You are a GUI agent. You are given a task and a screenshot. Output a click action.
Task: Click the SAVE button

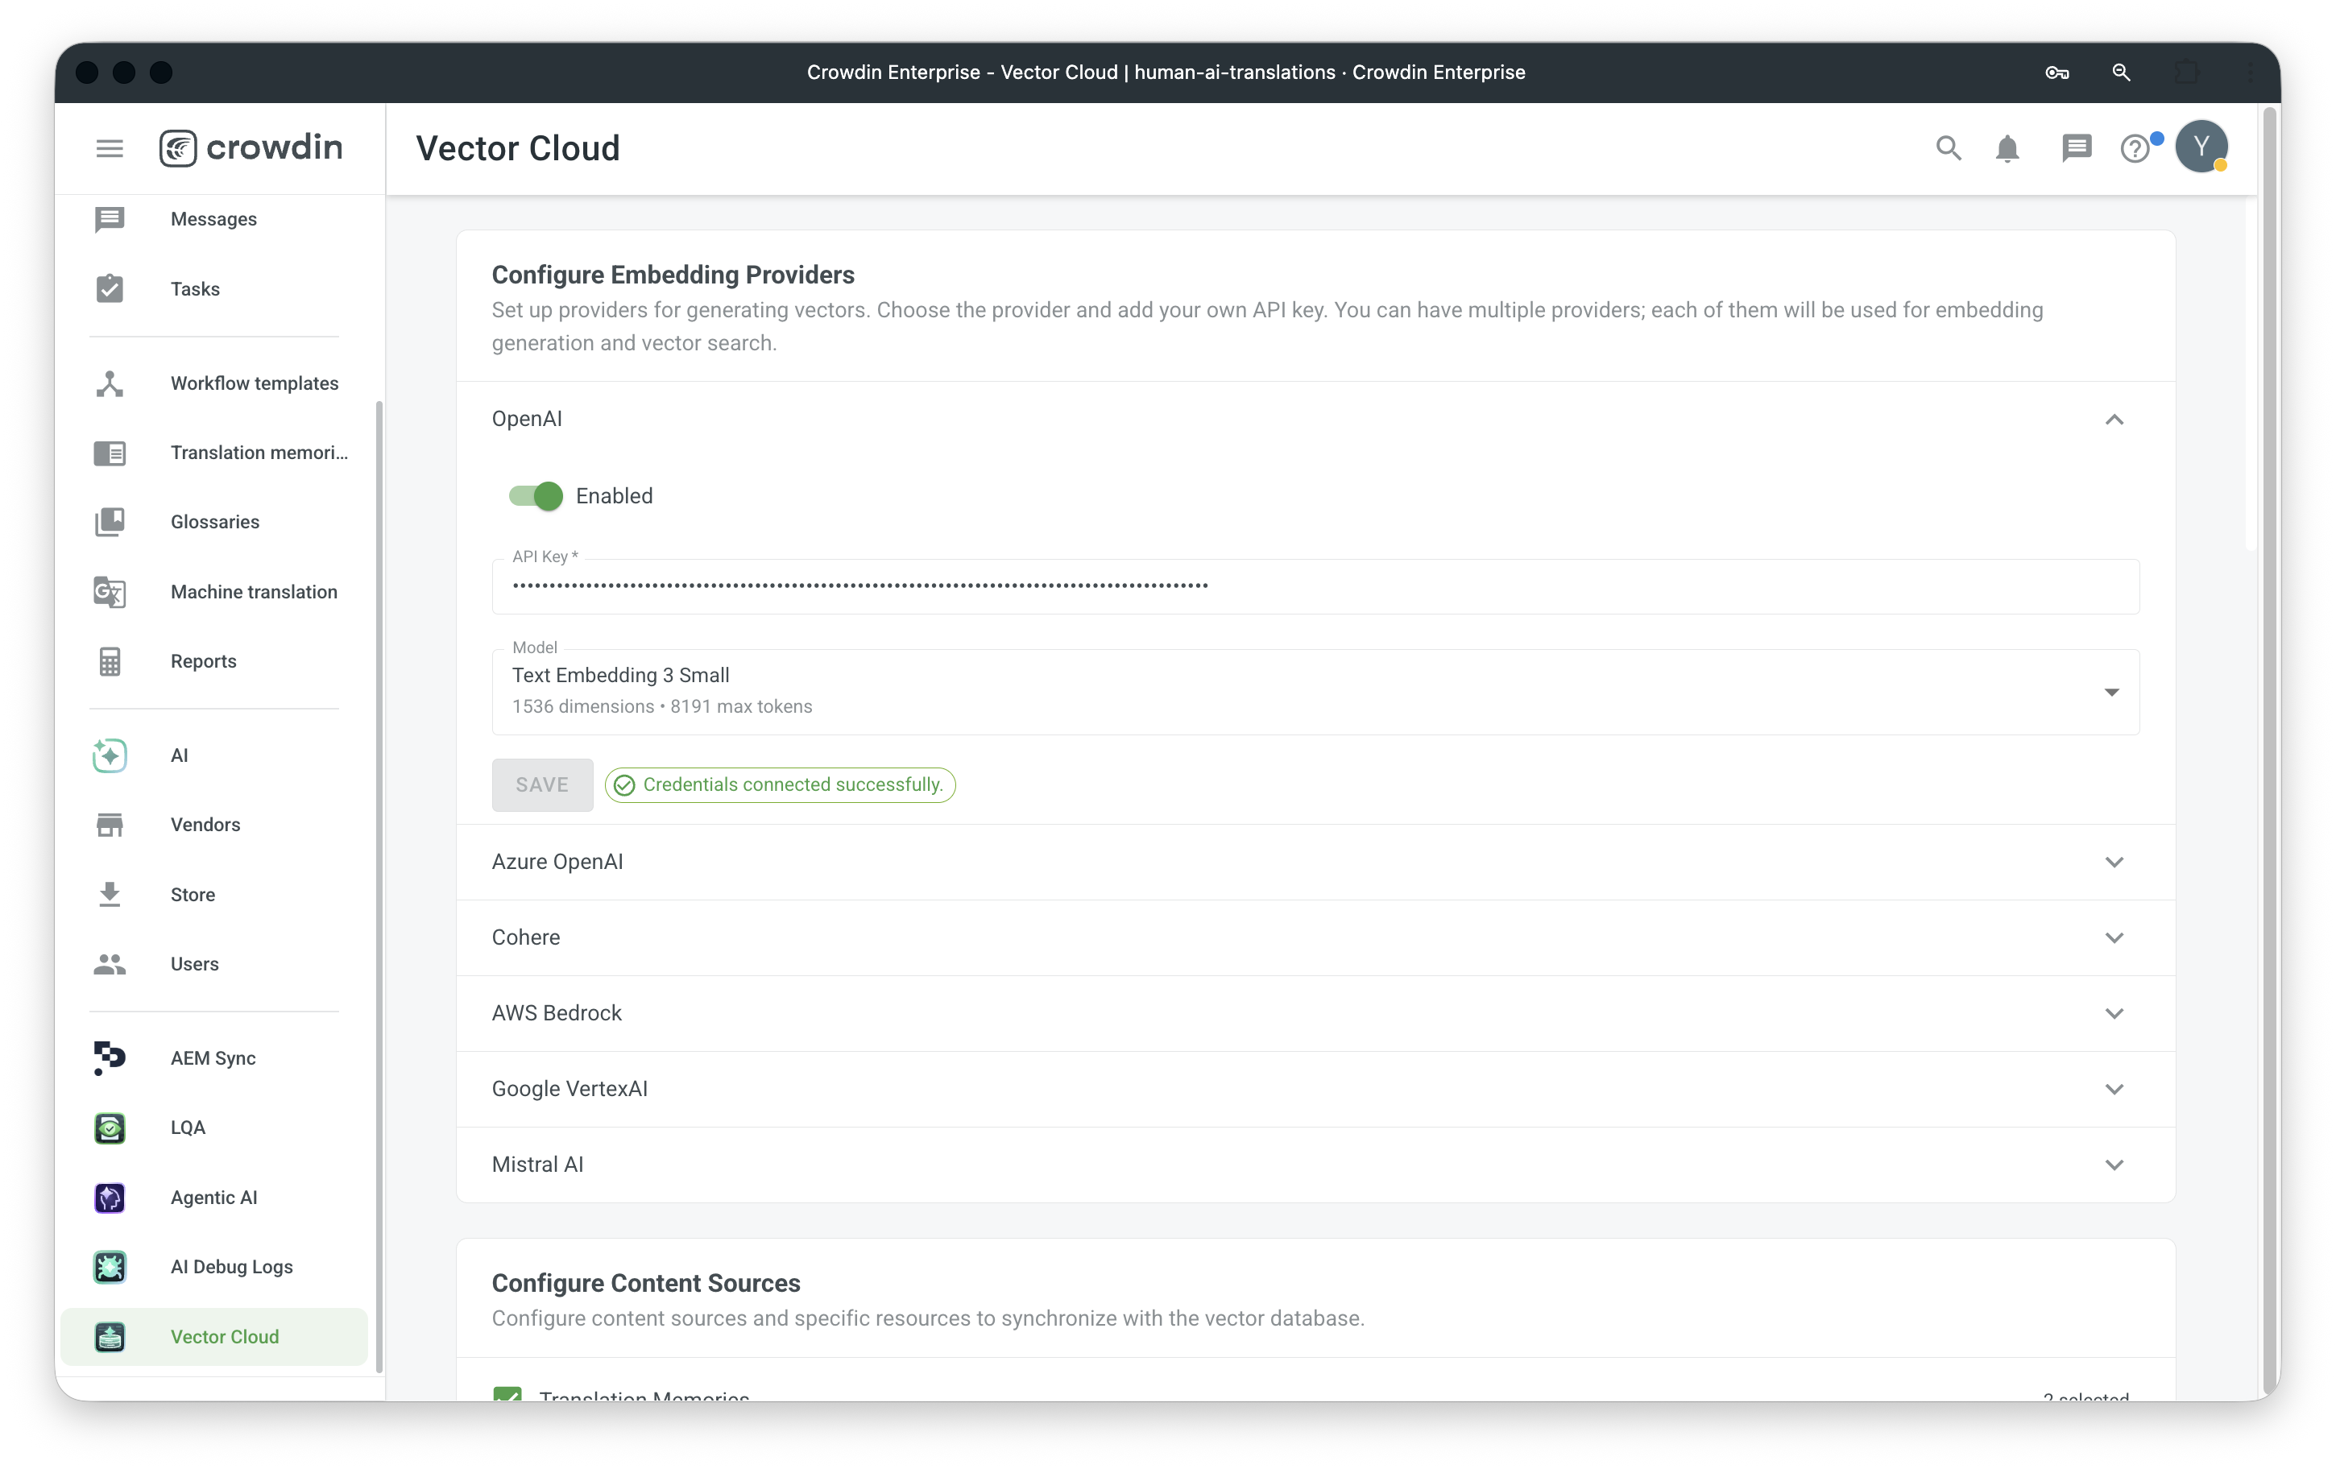coord(542,784)
